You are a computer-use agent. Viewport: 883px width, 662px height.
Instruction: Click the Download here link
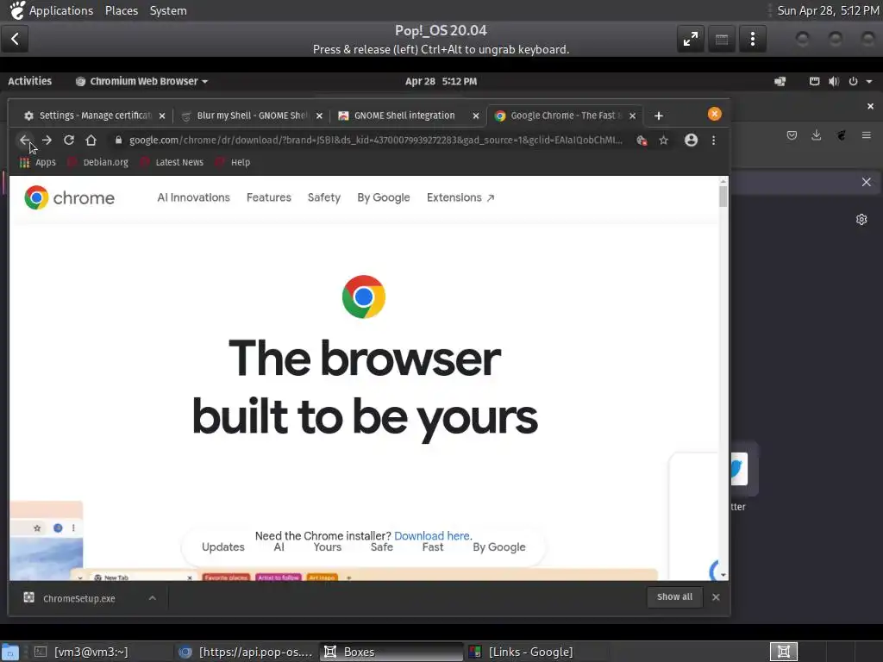432,536
